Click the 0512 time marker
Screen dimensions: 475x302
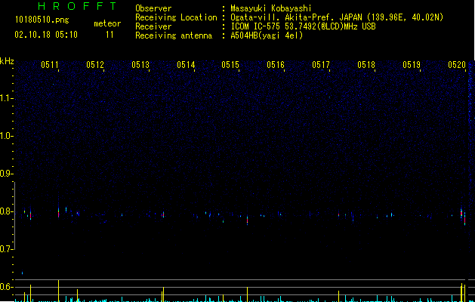click(x=95, y=65)
